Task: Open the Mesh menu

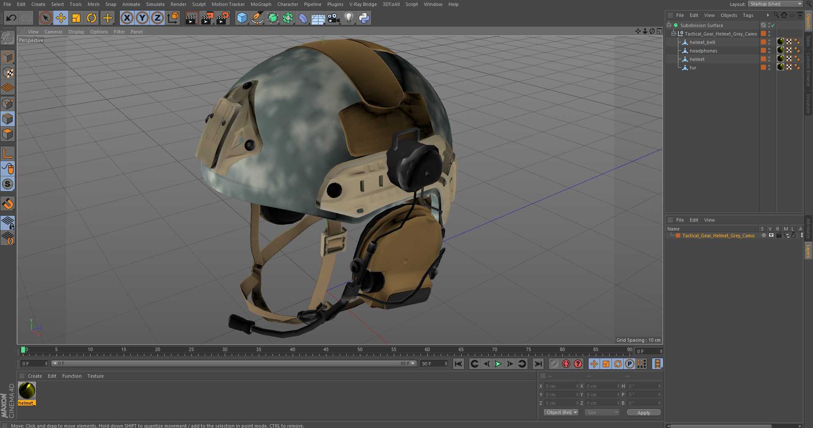Action: pos(93,4)
